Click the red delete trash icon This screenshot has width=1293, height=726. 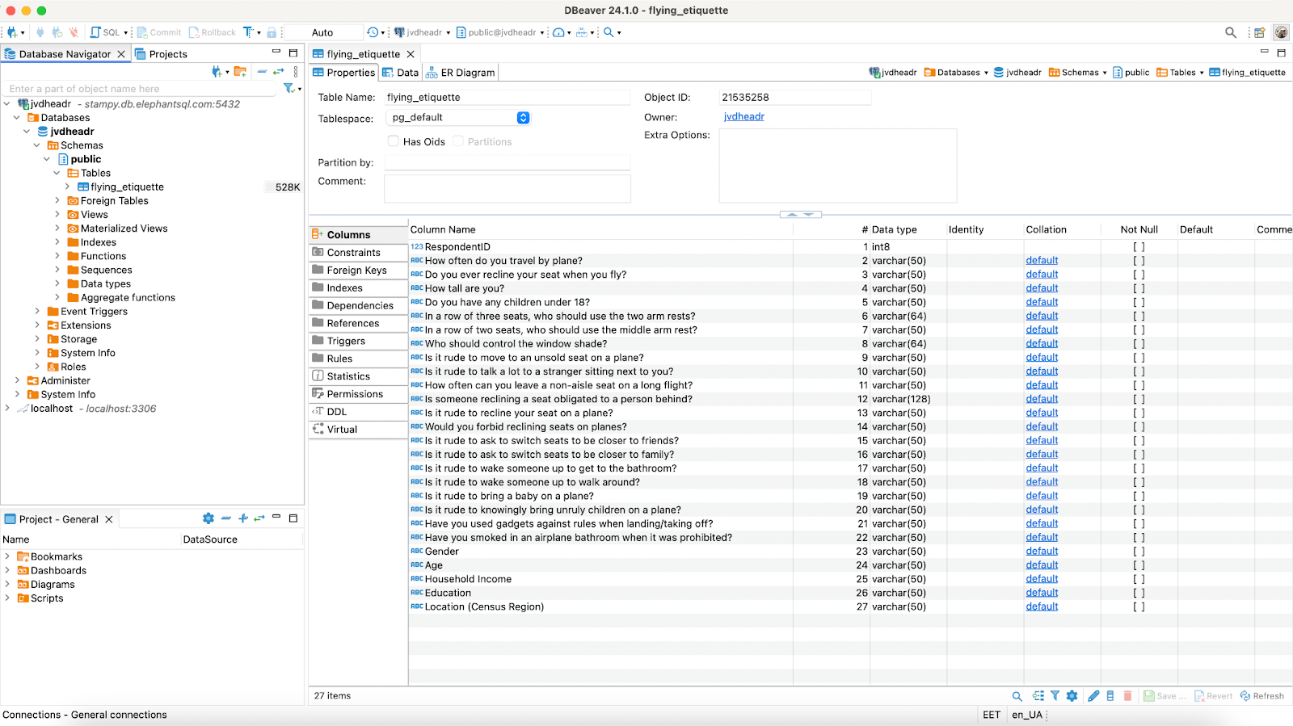click(1127, 695)
